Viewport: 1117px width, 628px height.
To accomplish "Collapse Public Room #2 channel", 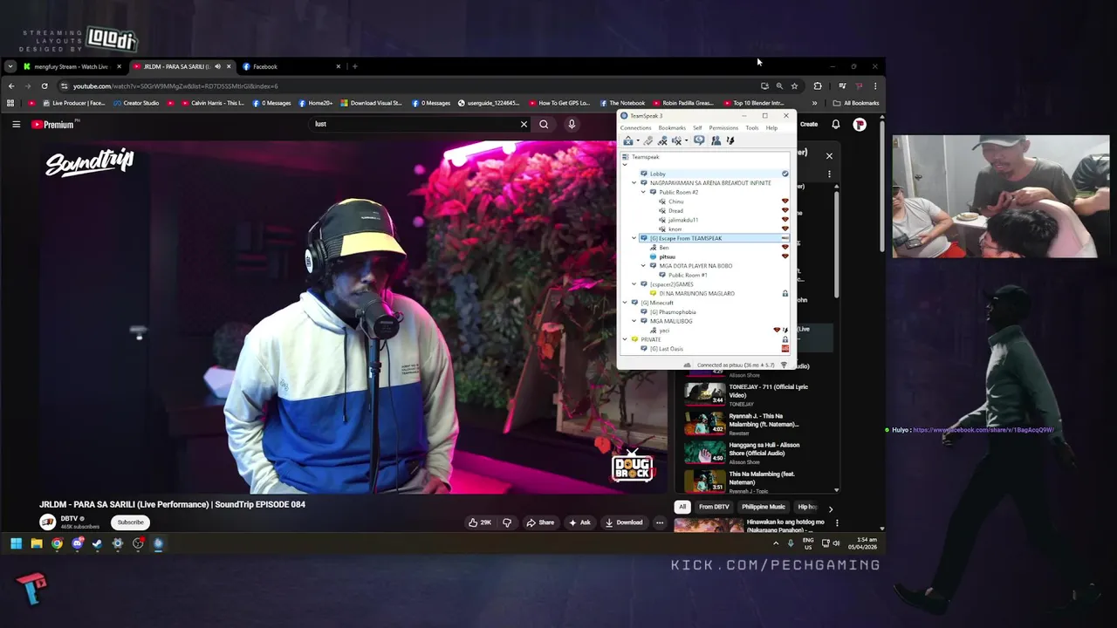I will (643, 192).
